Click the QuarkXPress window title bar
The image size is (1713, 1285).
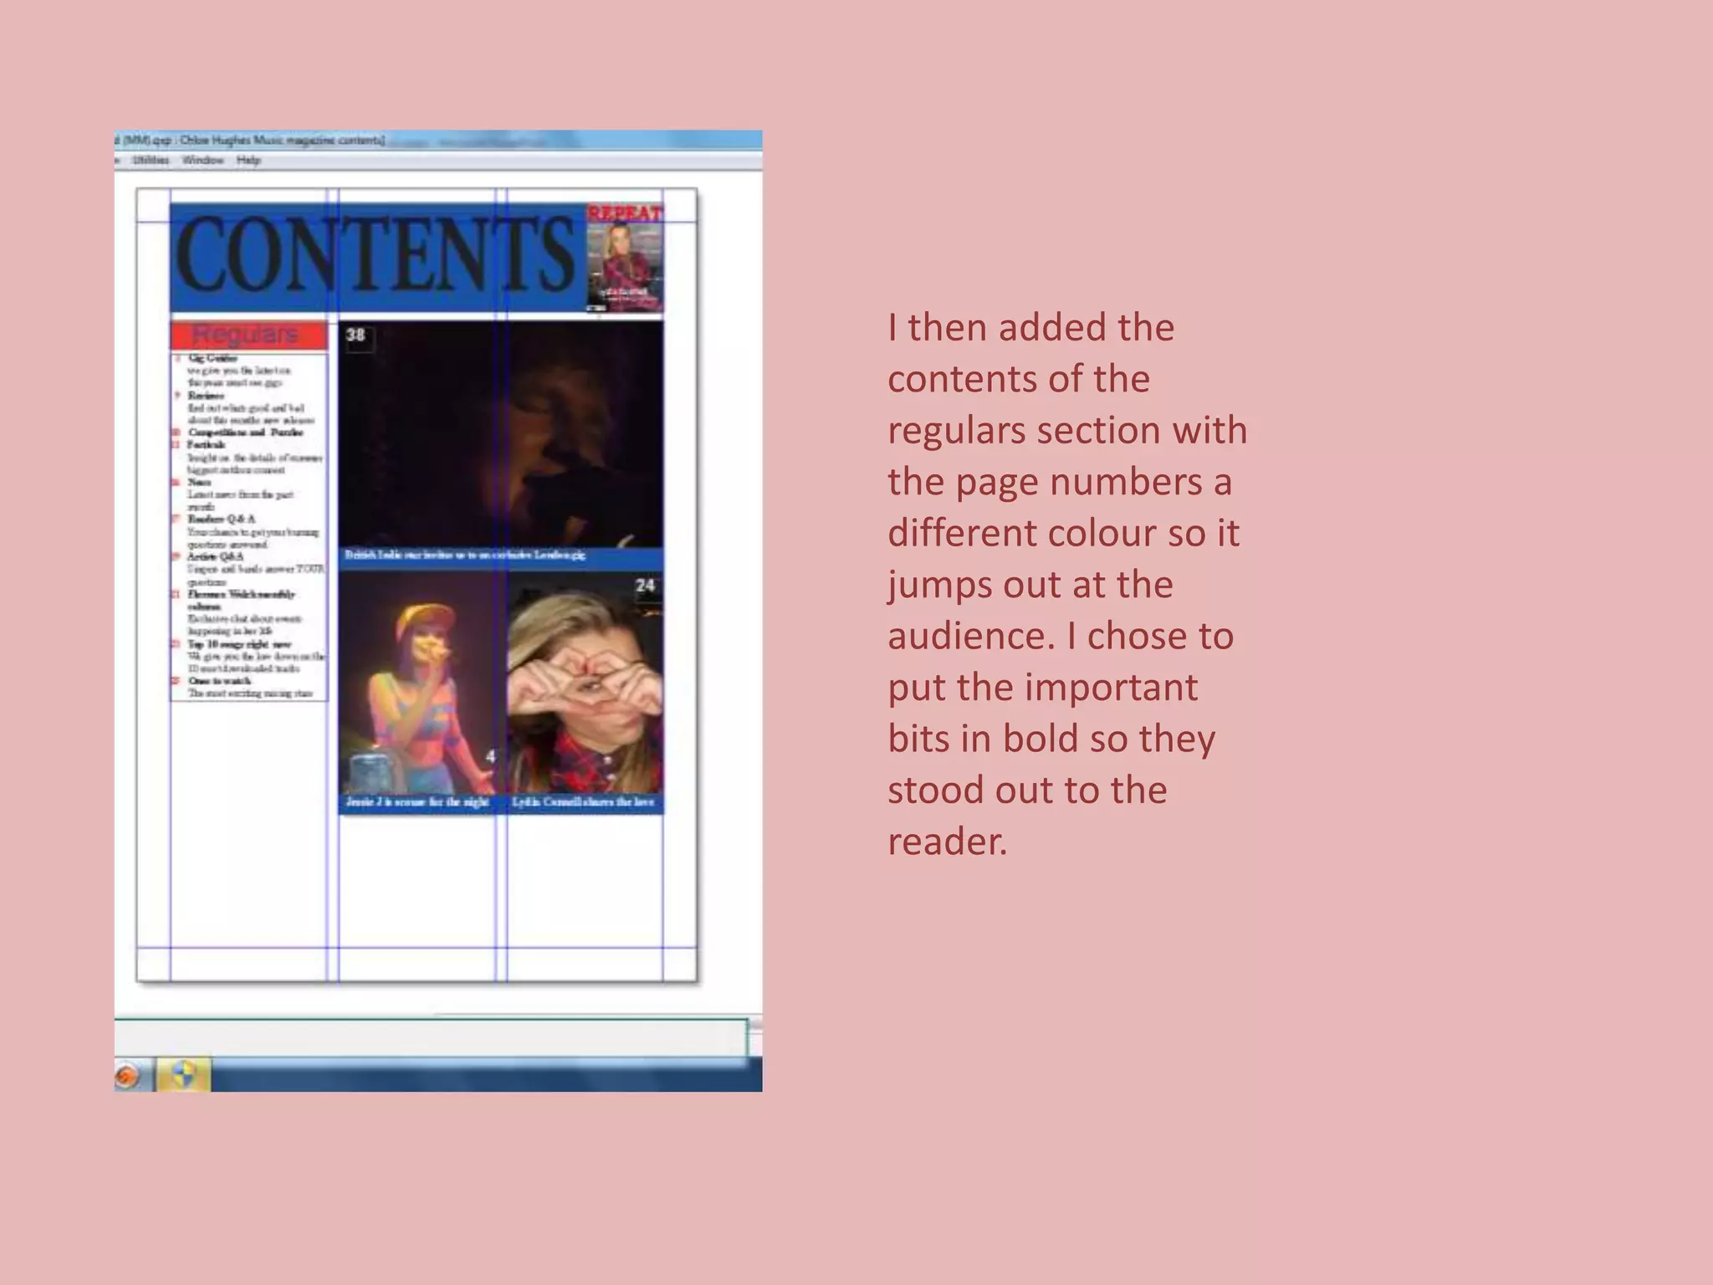pyautogui.click(x=438, y=140)
